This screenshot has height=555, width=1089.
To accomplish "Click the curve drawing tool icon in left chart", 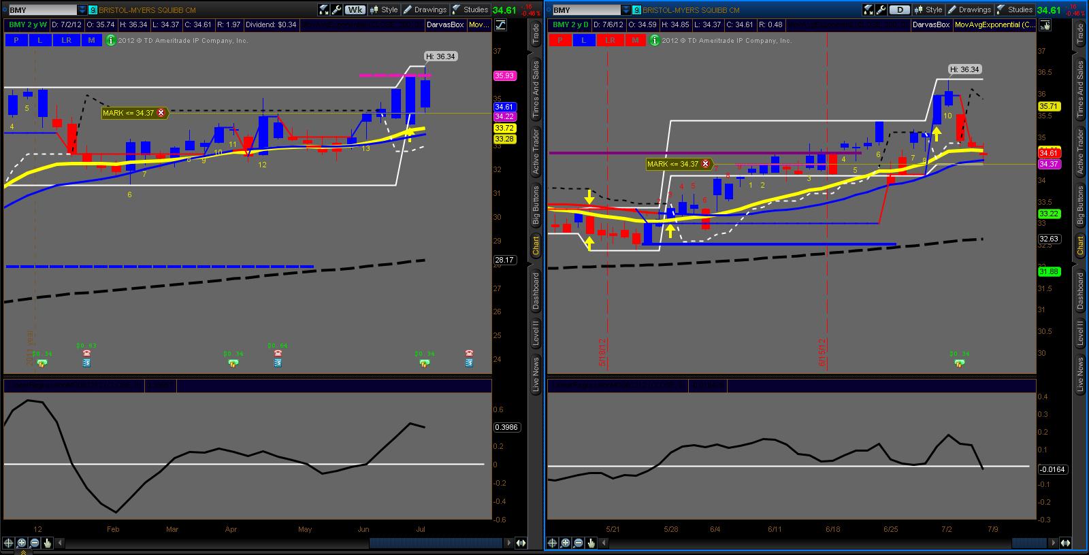I will click(x=500, y=24).
